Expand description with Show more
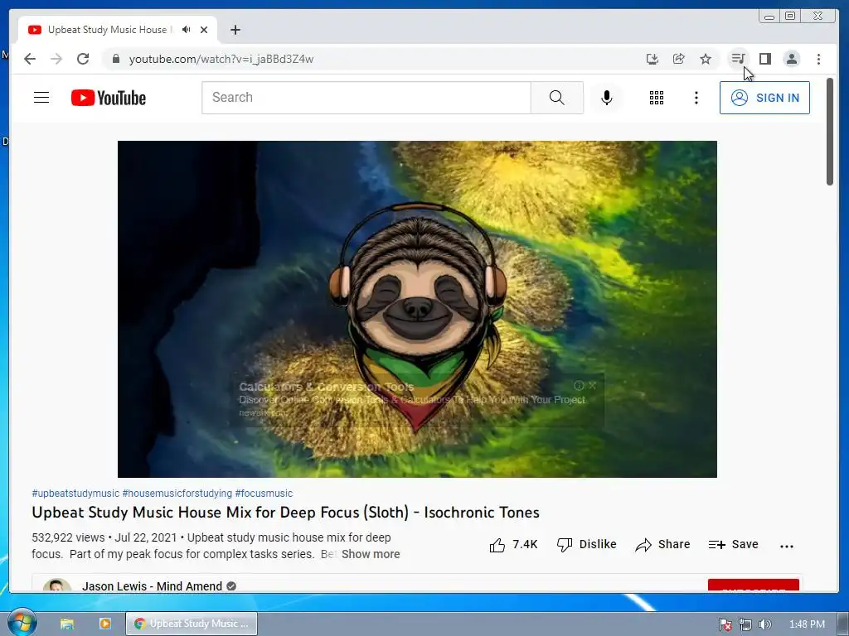 pyautogui.click(x=371, y=554)
